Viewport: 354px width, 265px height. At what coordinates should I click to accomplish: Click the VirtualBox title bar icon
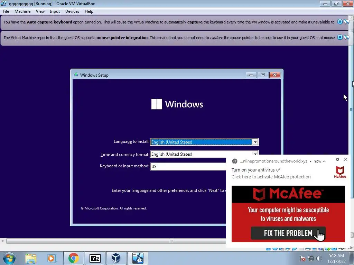(3, 3)
